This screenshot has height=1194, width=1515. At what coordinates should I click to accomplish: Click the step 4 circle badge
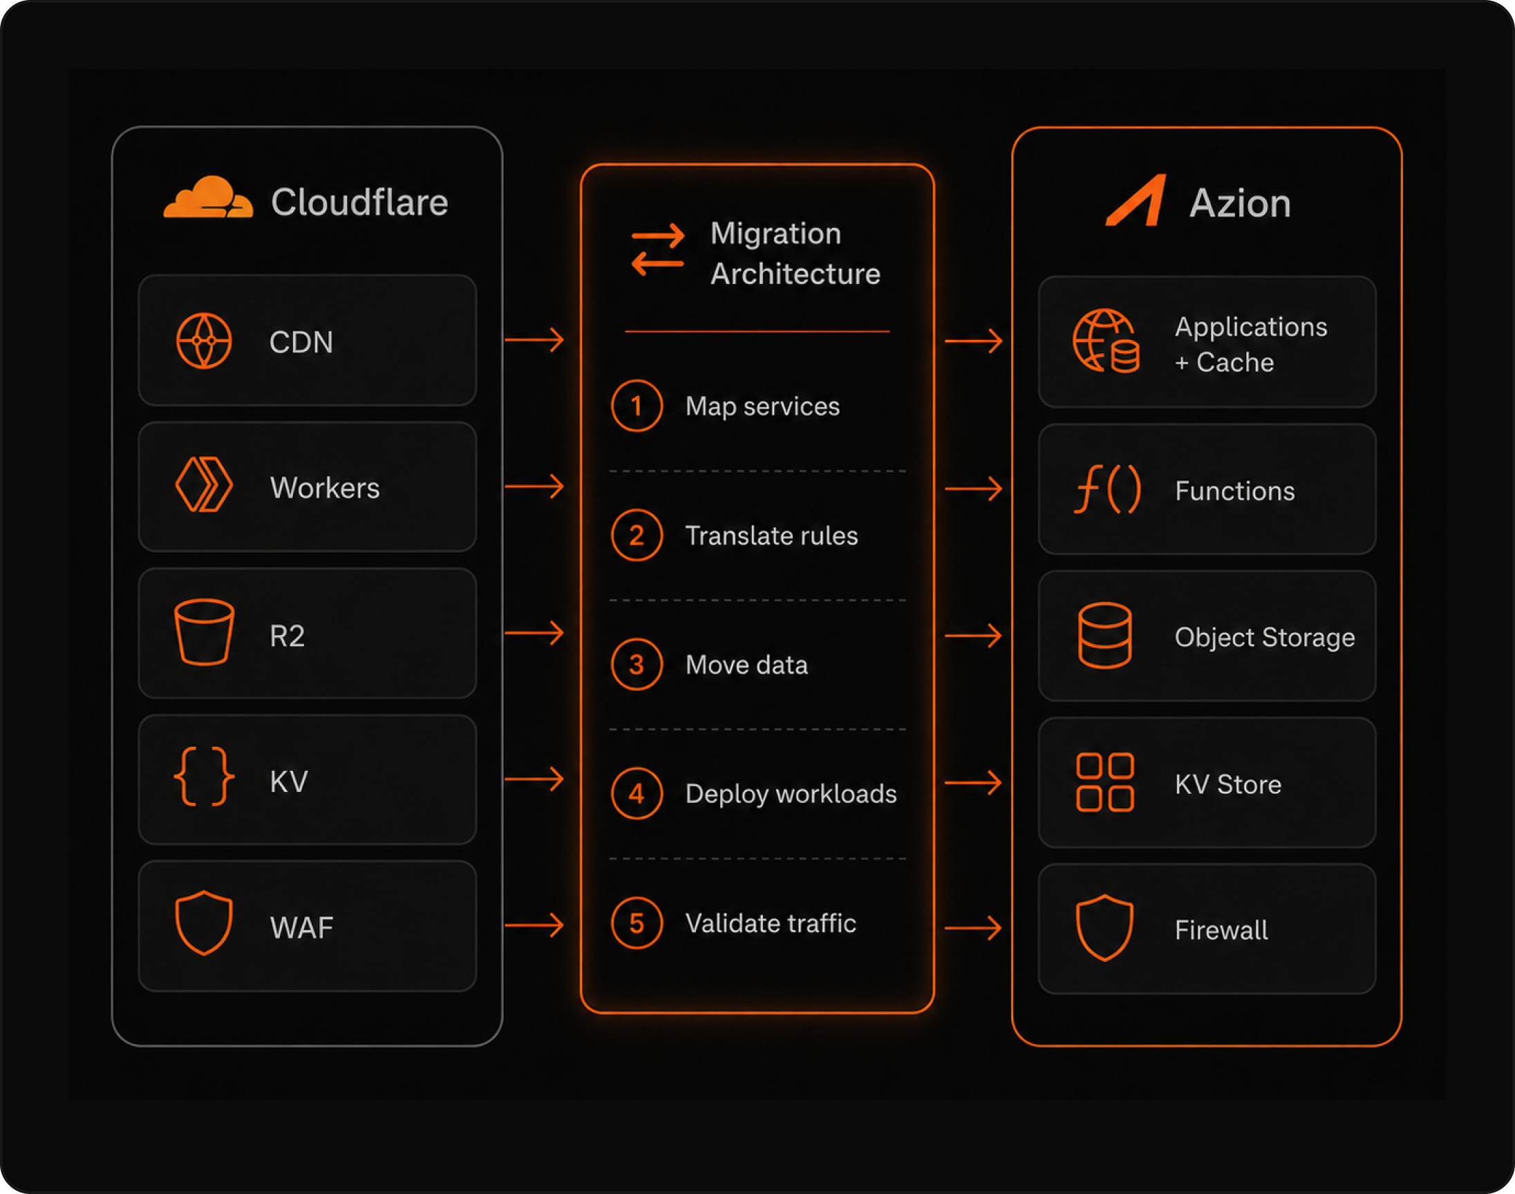(x=636, y=793)
